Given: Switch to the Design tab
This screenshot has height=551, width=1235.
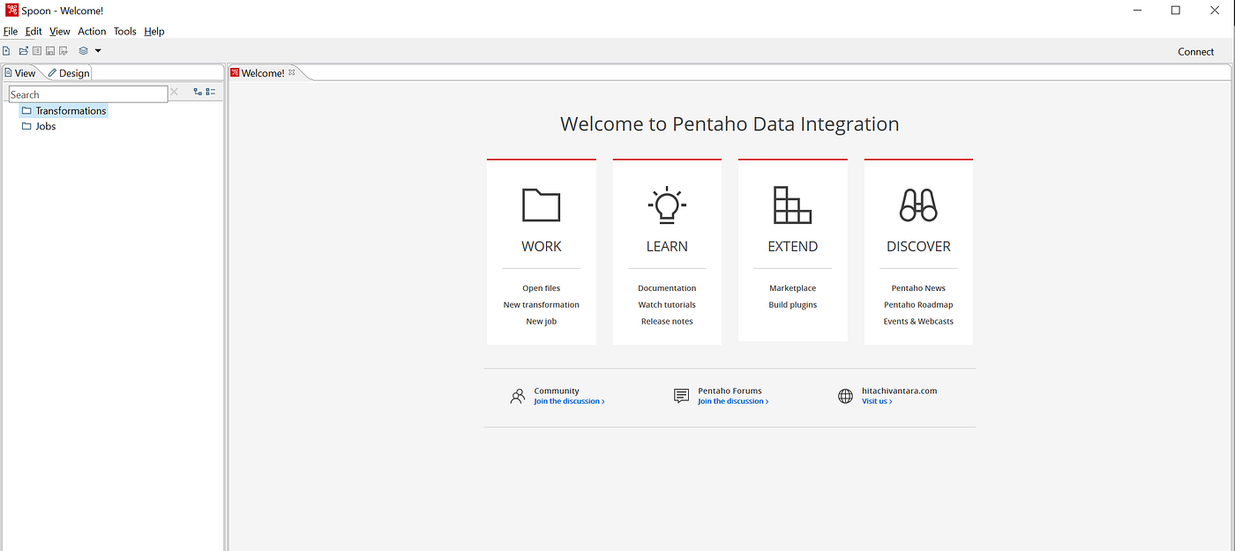Looking at the screenshot, I should click(x=69, y=73).
